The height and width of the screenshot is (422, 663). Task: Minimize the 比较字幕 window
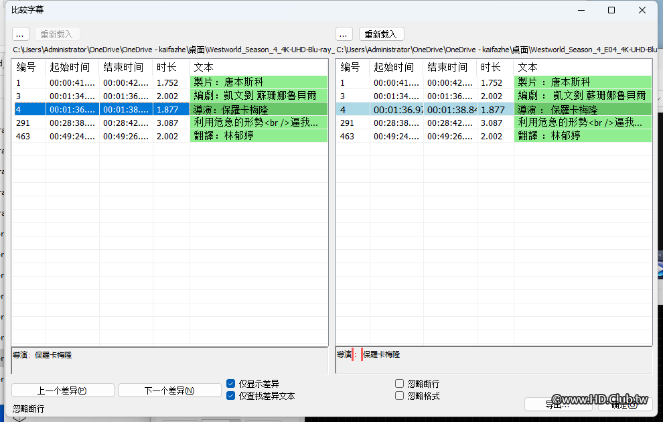pos(581,10)
